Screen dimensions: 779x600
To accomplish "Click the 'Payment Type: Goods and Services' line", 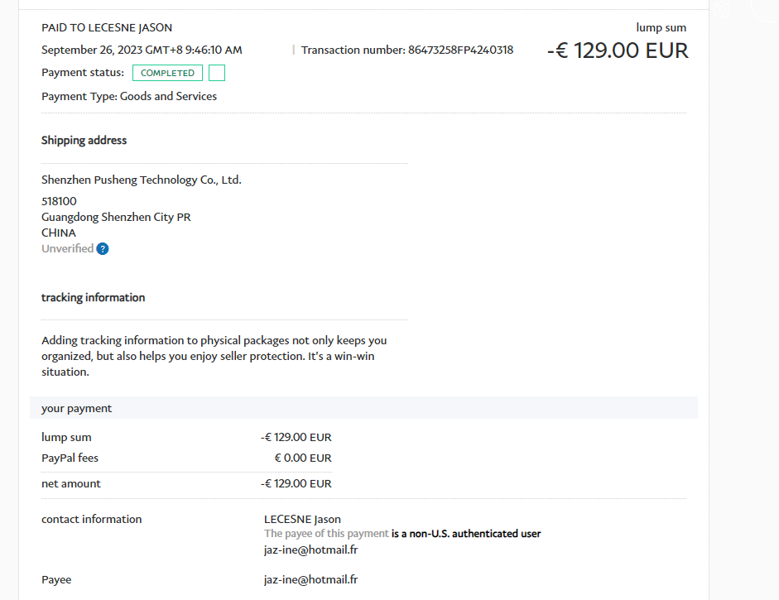I will click(129, 96).
